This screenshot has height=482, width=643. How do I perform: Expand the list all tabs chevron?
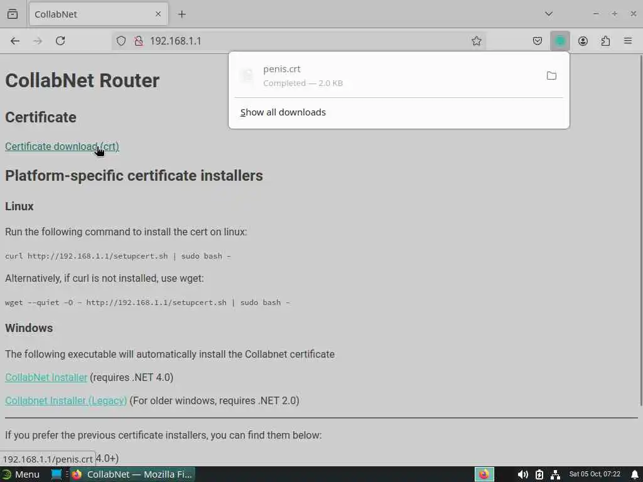549,14
